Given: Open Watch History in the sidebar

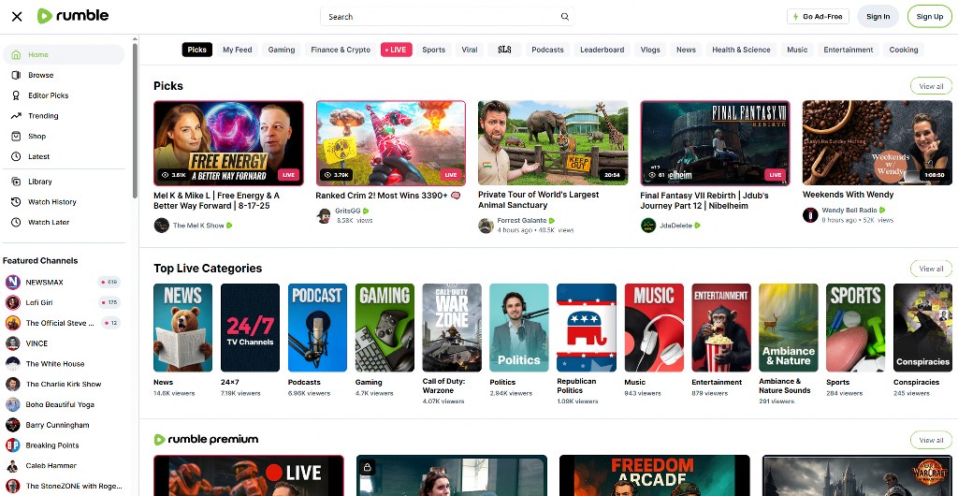Looking at the screenshot, I should point(65,201).
